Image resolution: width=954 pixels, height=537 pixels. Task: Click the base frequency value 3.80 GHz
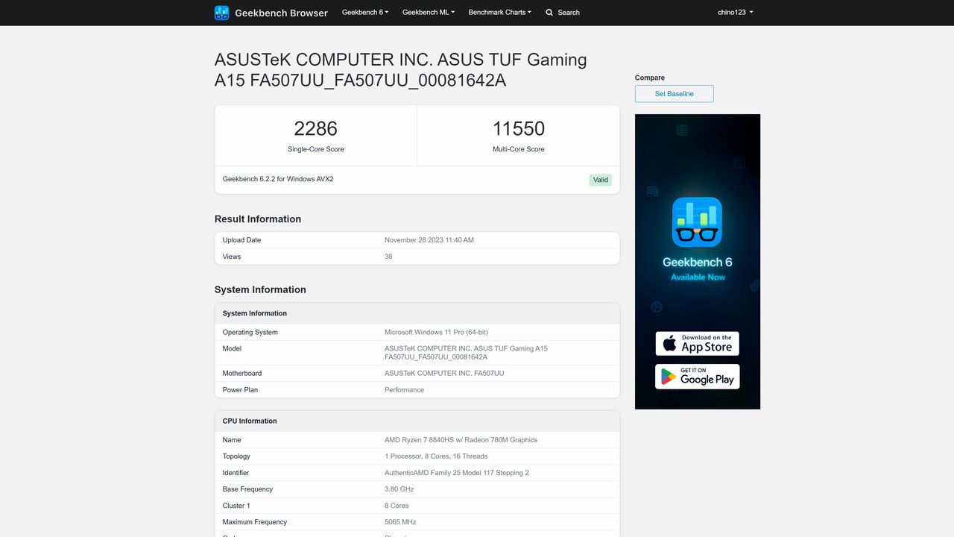(x=399, y=489)
